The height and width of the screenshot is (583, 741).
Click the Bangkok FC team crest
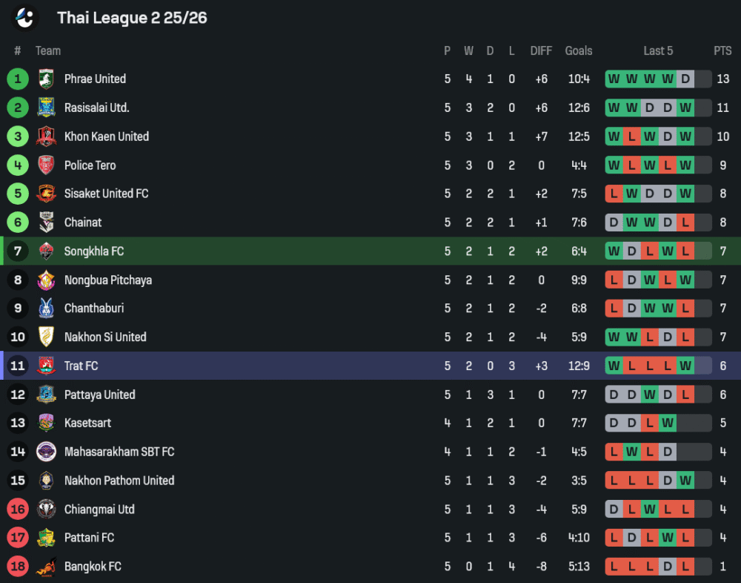click(46, 567)
